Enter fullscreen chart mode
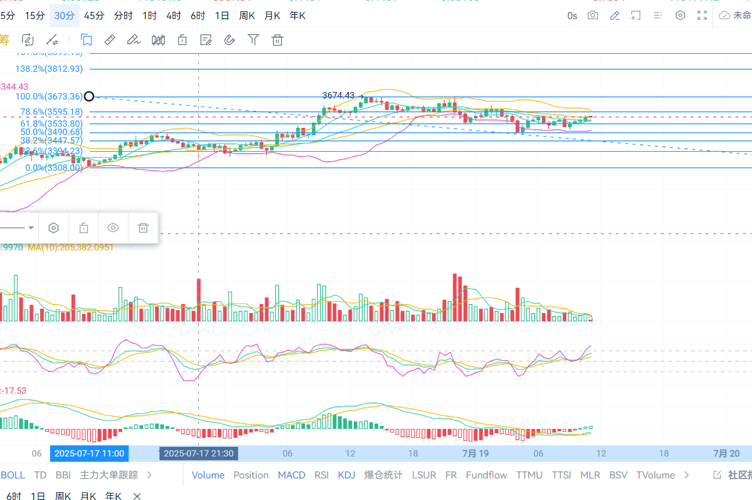Screen dimensions: 752x500 click(x=702, y=16)
